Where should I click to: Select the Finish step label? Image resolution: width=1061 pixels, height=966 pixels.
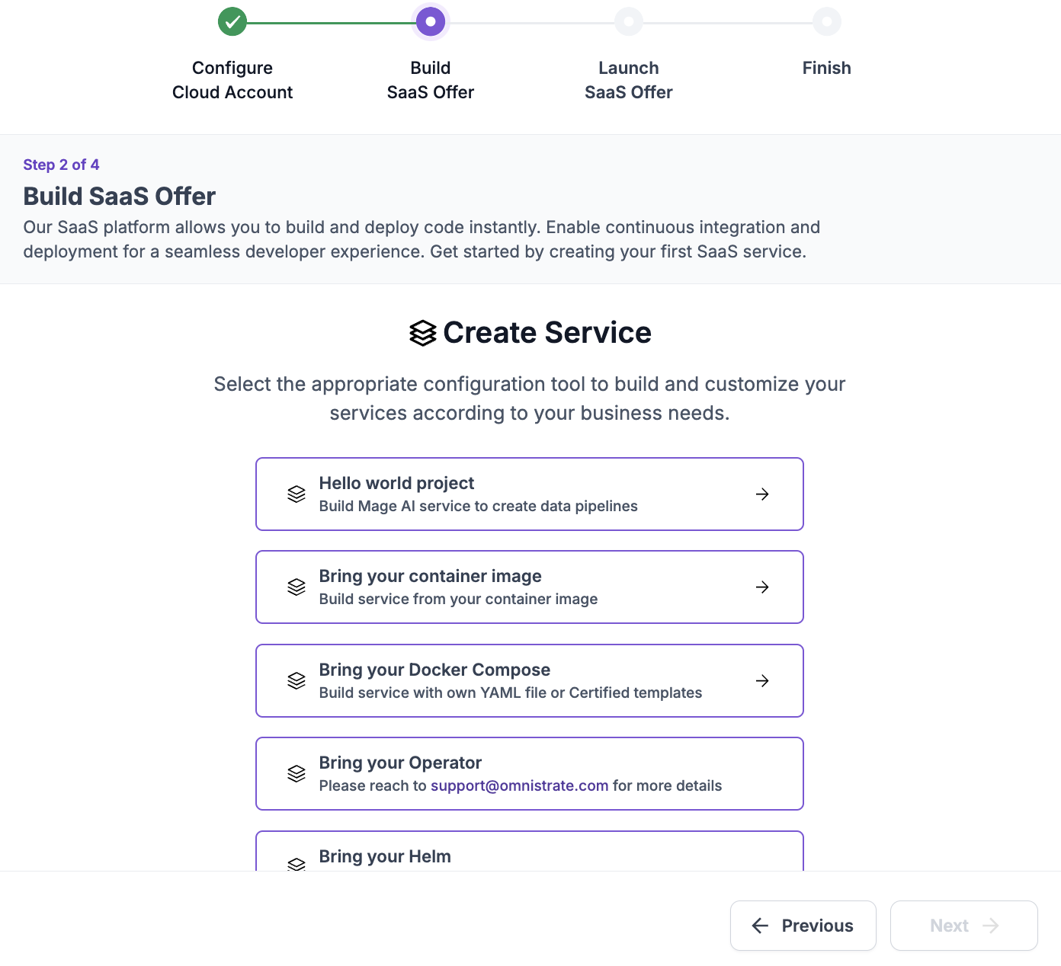827,68
